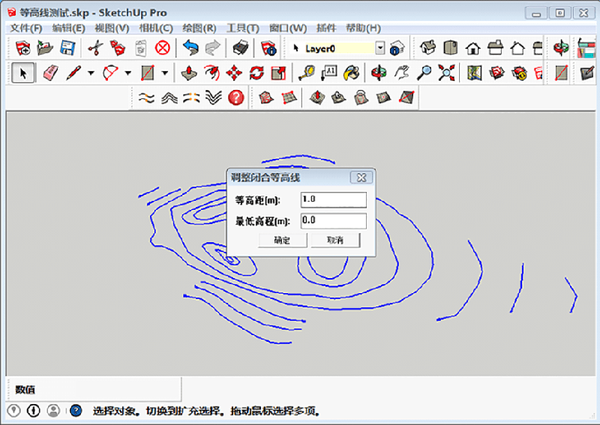Click the 确定 button in dialog
This screenshot has width=600, height=425.
click(282, 241)
